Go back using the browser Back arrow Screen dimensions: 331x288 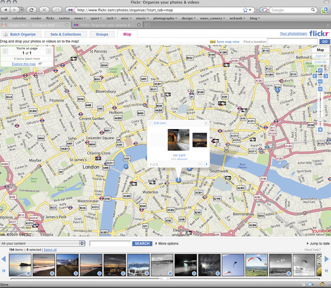[6, 10]
